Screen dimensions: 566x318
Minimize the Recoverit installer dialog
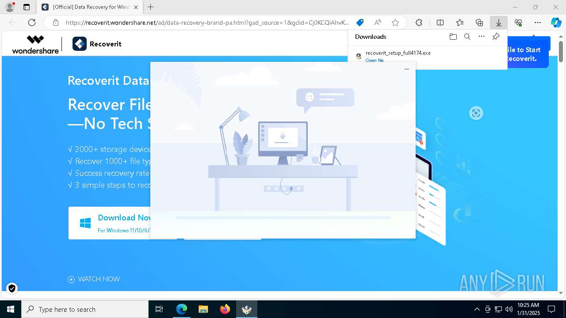coord(407,69)
